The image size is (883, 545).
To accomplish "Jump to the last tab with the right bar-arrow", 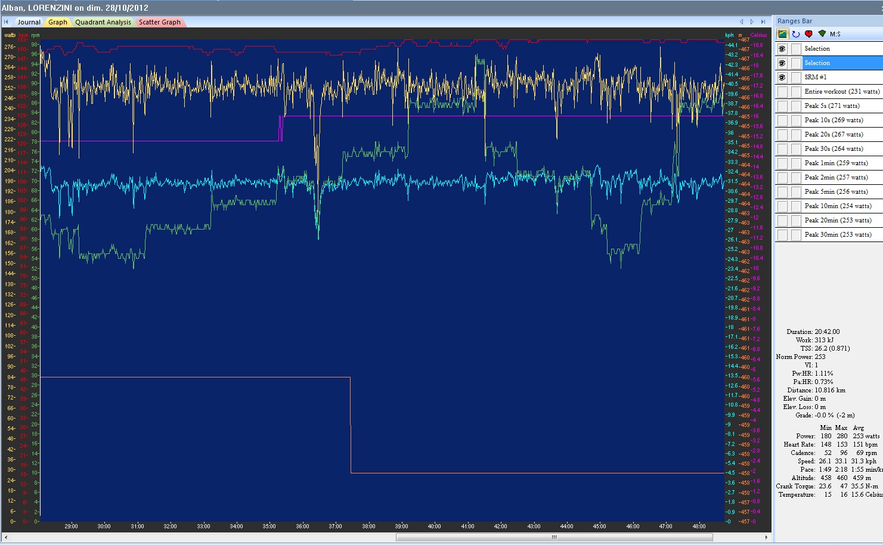I will point(763,22).
